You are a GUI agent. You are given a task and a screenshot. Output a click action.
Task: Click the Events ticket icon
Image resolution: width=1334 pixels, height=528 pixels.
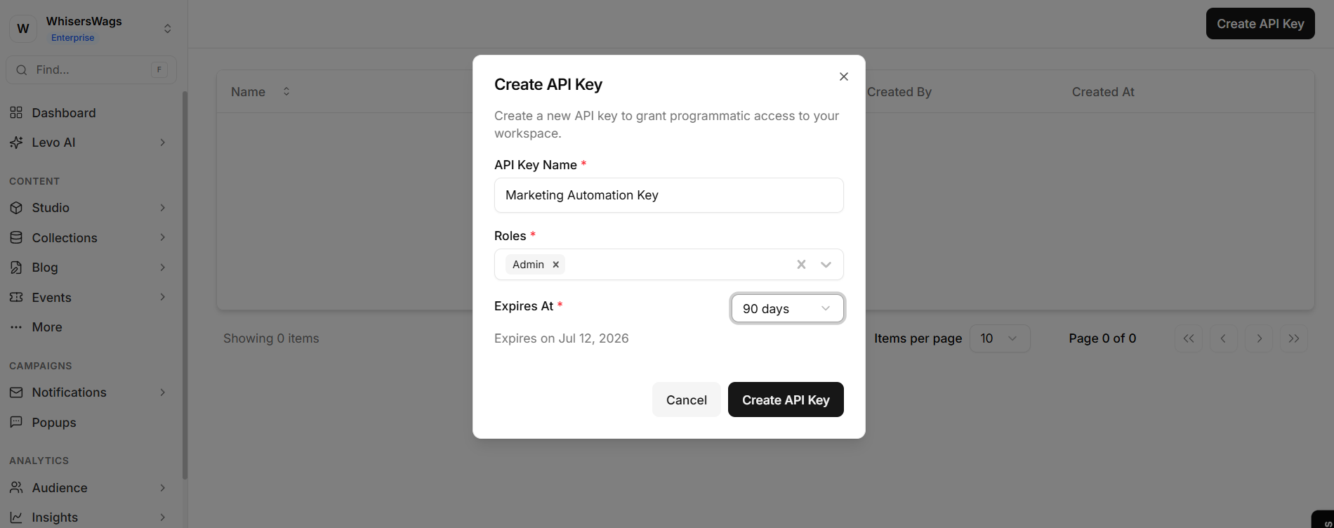(x=16, y=298)
